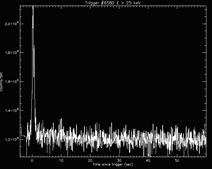Click the x-axis label "Time since trigger (sec)"

(x=113, y=164)
